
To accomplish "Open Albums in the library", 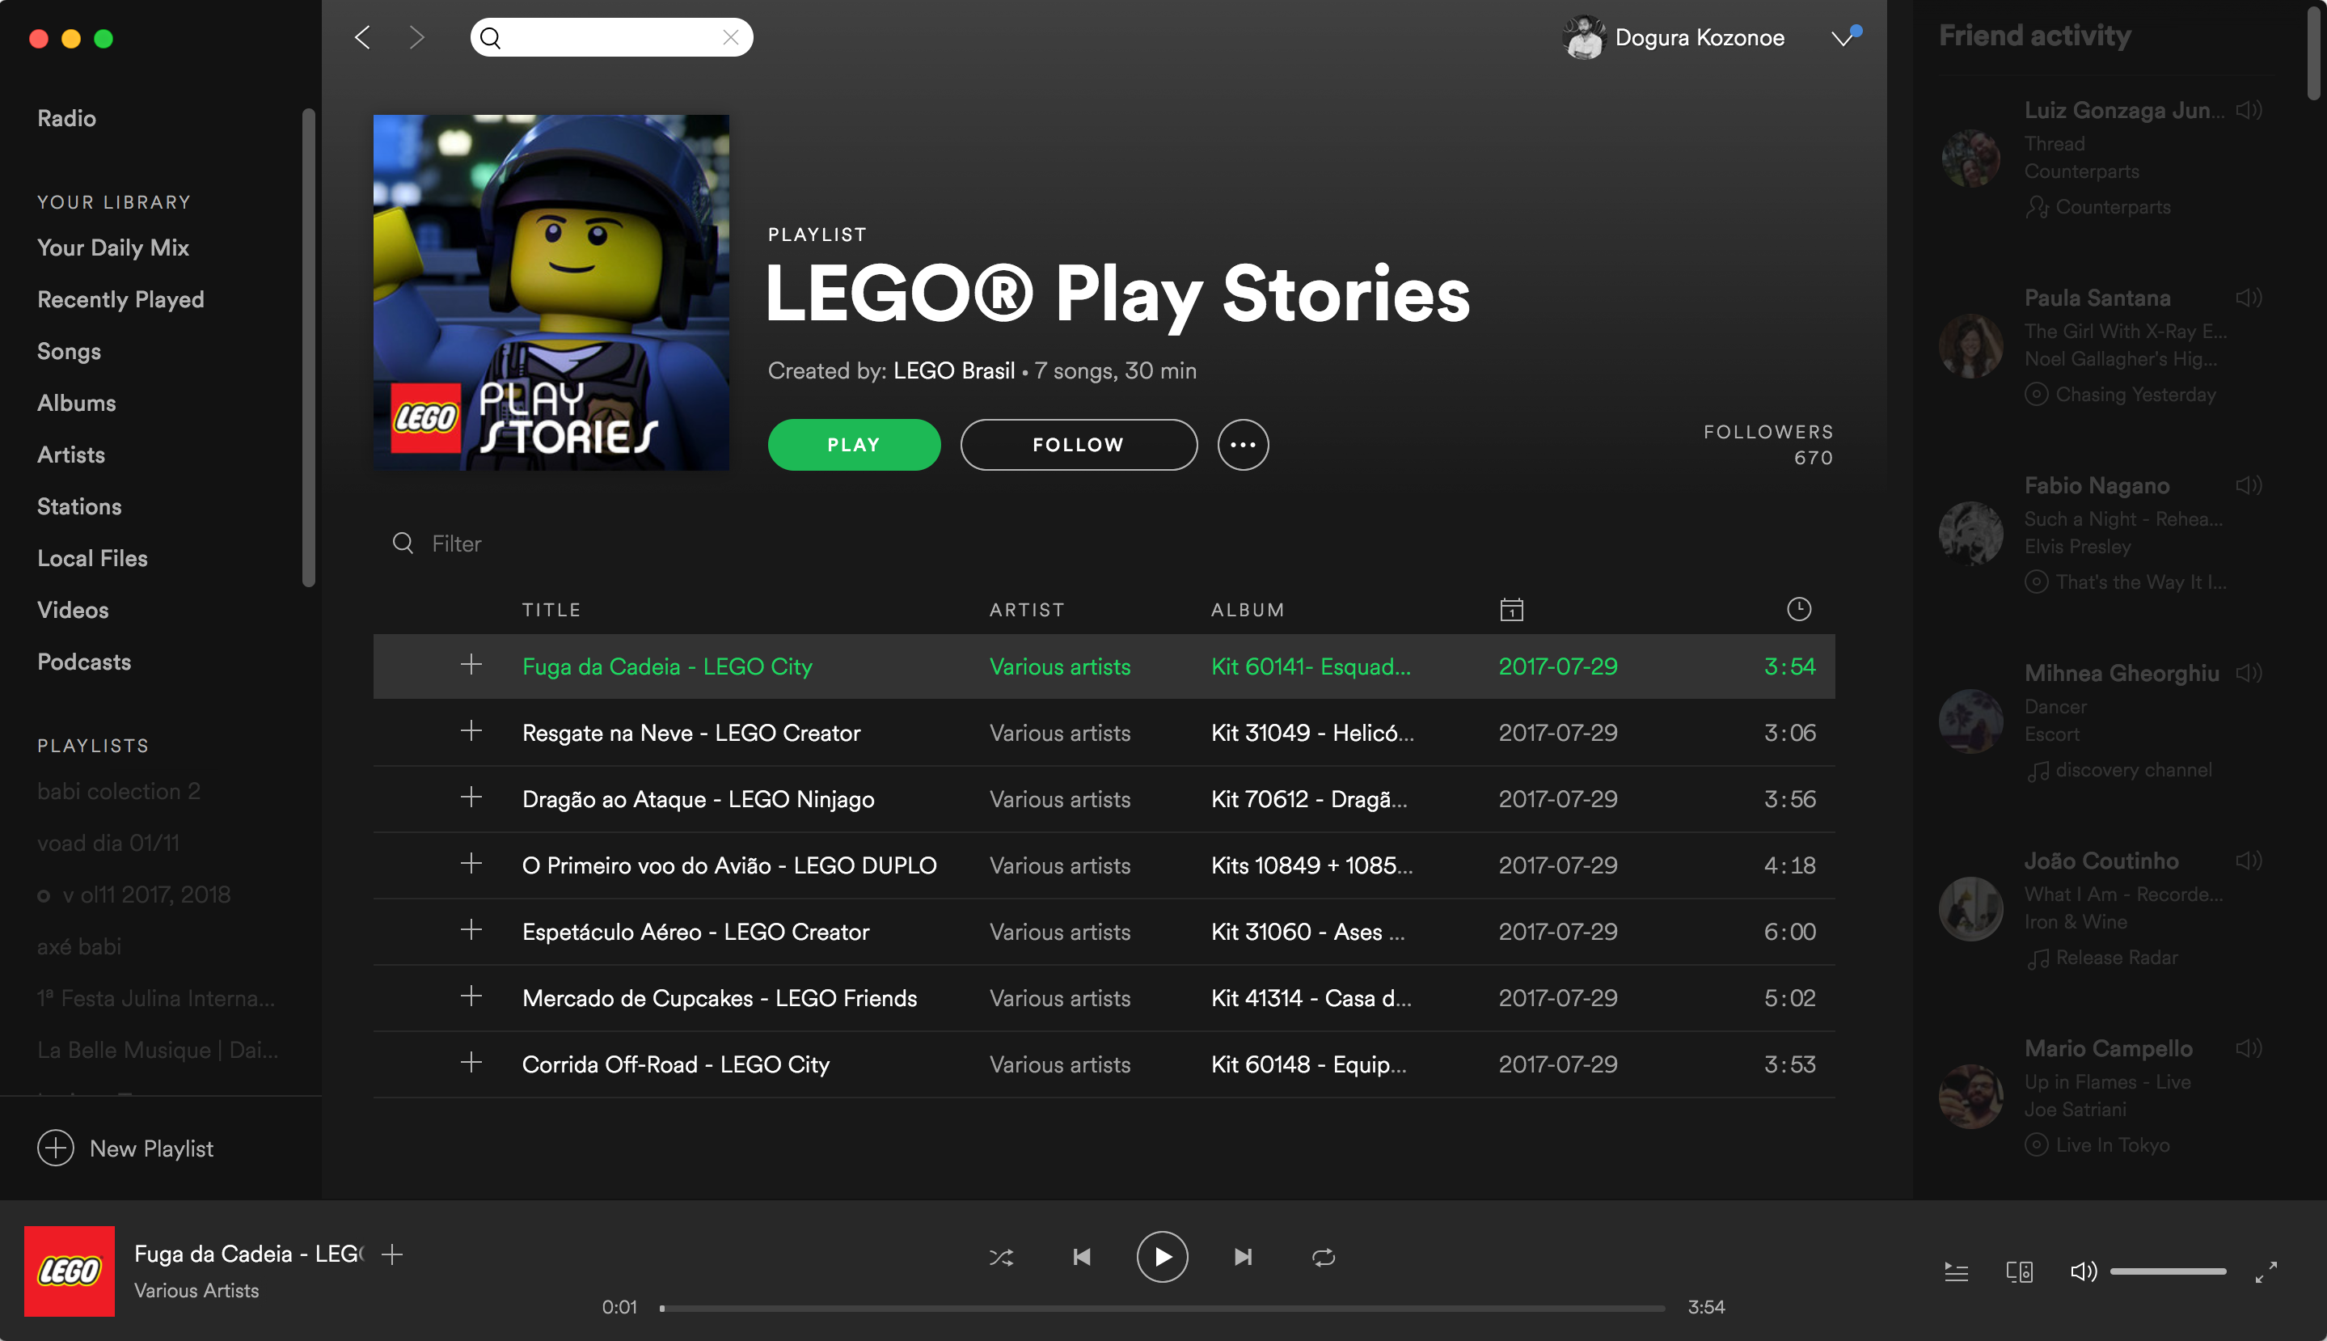I will coord(75,403).
